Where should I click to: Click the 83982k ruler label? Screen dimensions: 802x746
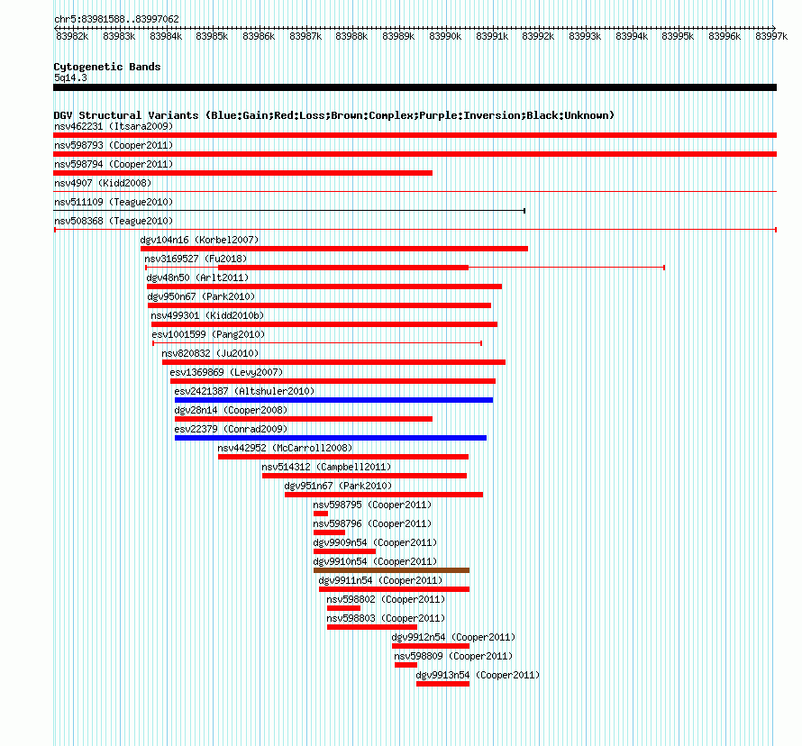pyautogui.click(x=72, y=36)
